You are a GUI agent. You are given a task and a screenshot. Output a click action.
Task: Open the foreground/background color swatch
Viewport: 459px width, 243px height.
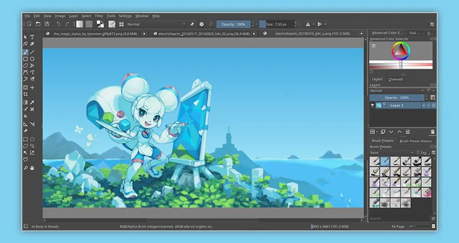point(100,24)
